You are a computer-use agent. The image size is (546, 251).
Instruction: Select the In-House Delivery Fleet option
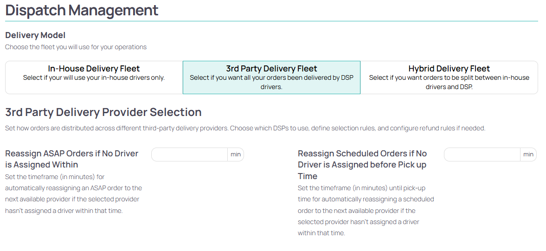tap(94, 77)
